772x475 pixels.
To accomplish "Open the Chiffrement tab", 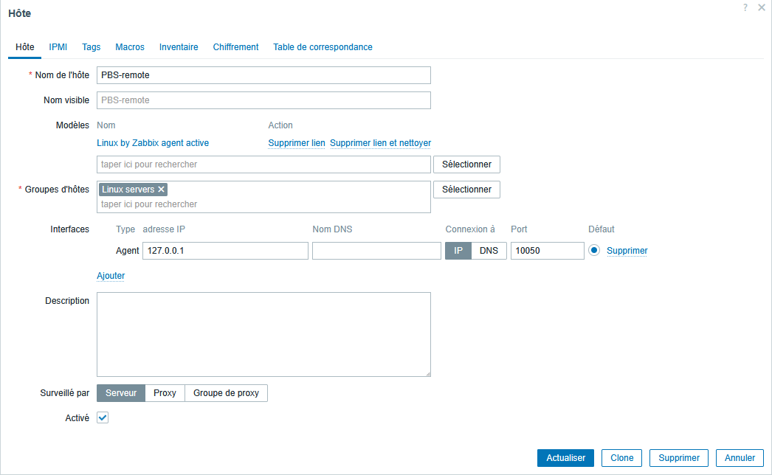I will coord(235,46).
